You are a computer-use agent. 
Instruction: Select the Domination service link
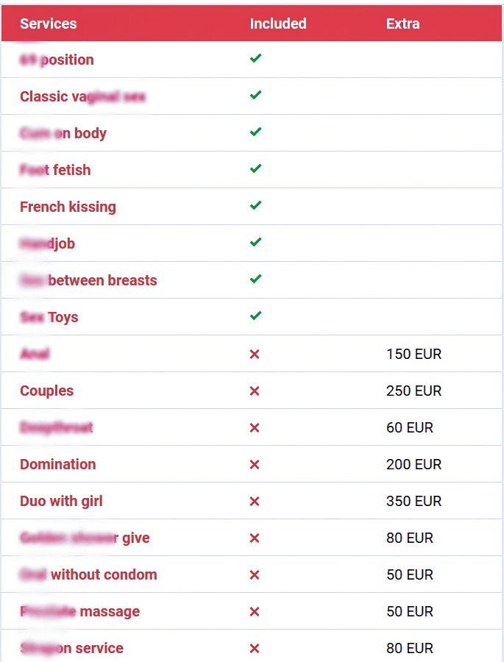pos(58,464)
